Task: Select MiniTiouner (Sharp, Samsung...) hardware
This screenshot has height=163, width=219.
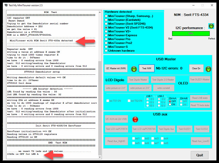Action: pyautogui.click(x=106, y=16)
